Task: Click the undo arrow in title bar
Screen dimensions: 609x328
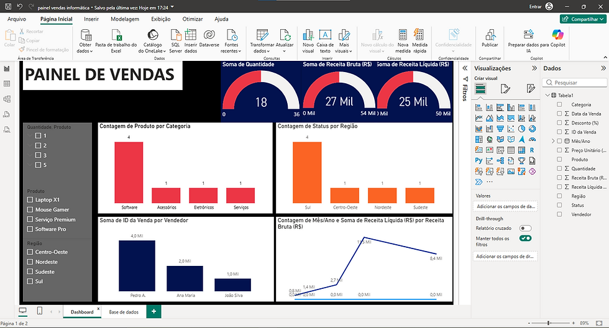Action: pos(20,7)
